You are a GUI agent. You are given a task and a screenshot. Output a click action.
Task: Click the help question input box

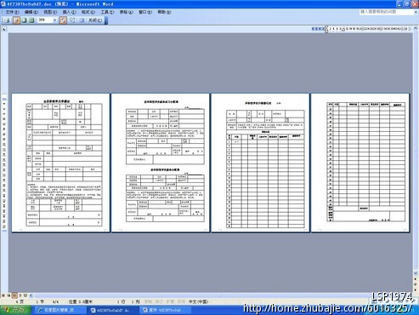pyautogui.click(x=387, y=12)
